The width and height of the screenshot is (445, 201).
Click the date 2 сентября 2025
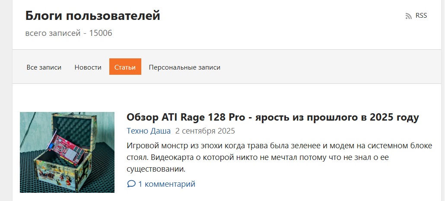205,131
